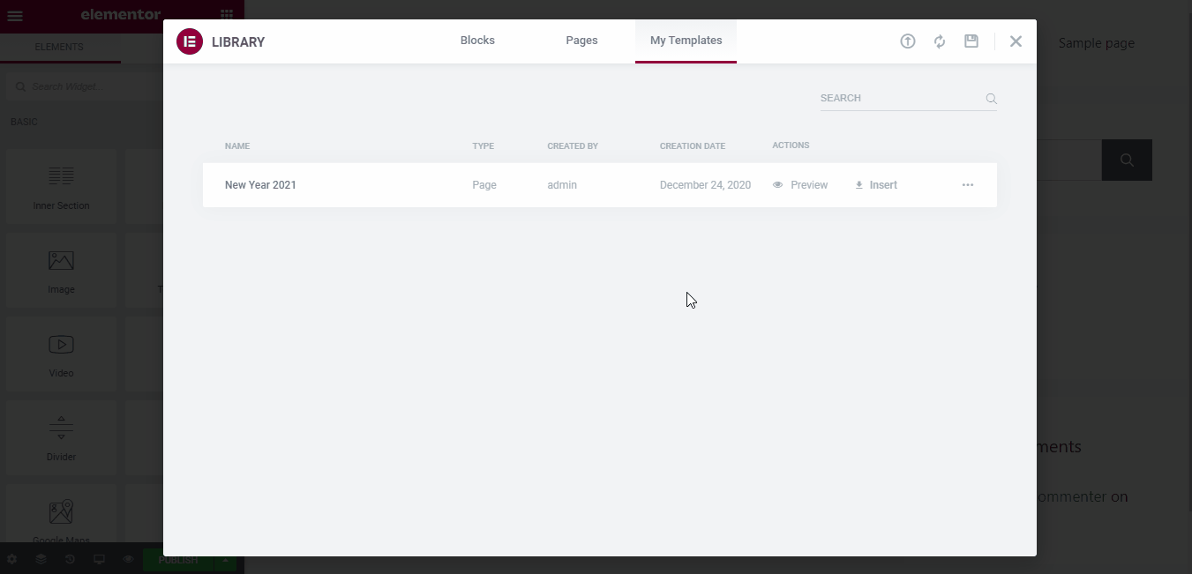Click the LIBRARY title text

pyautogui.click(x=238, y=42)
